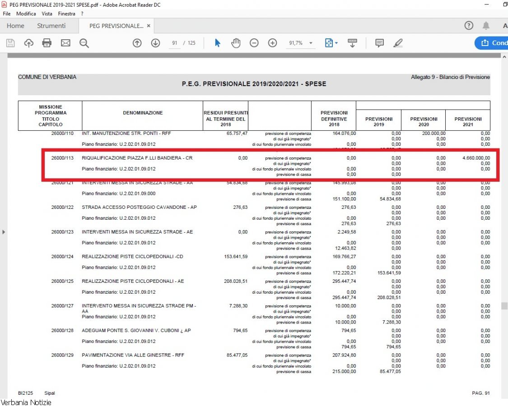Viewport: 508px width, 406px height.
Task: Go to next page arrow
Action: point(155,43)
